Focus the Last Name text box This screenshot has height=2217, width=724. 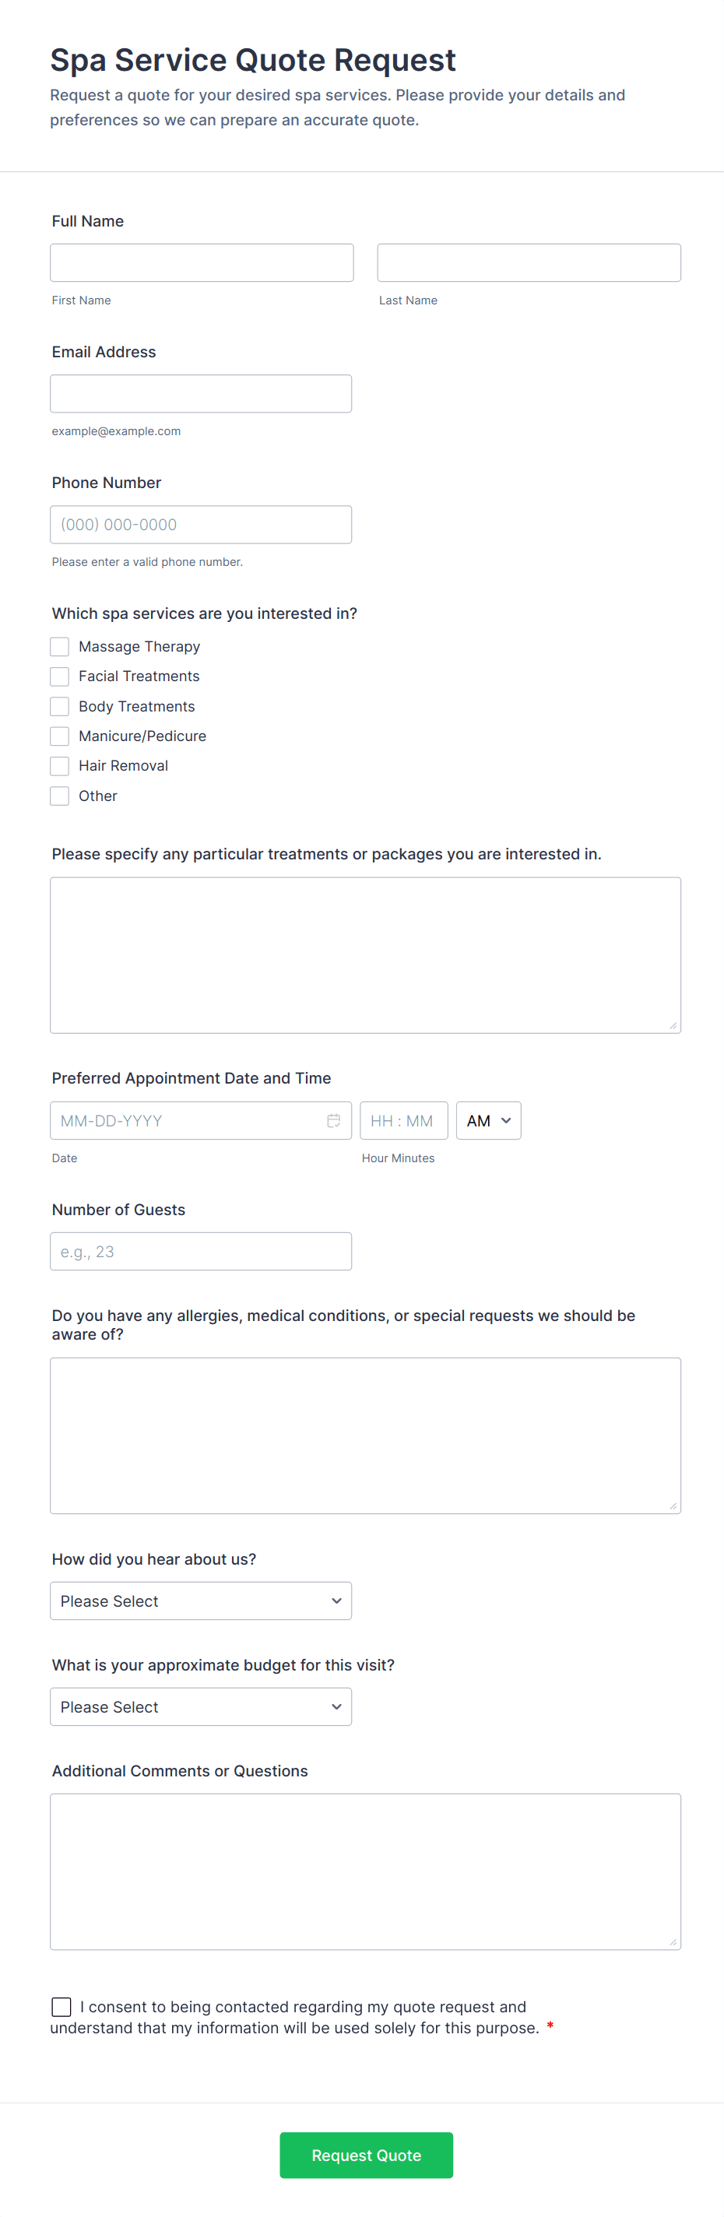tap(529, 262)
